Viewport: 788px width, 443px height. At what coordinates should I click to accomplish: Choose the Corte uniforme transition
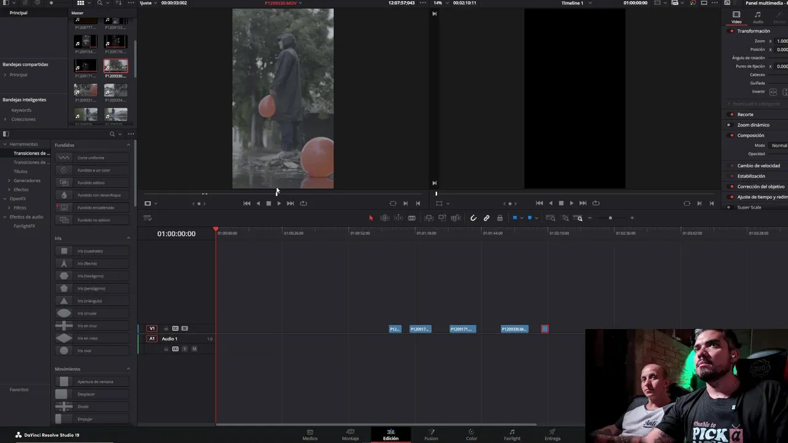point(92,158)
